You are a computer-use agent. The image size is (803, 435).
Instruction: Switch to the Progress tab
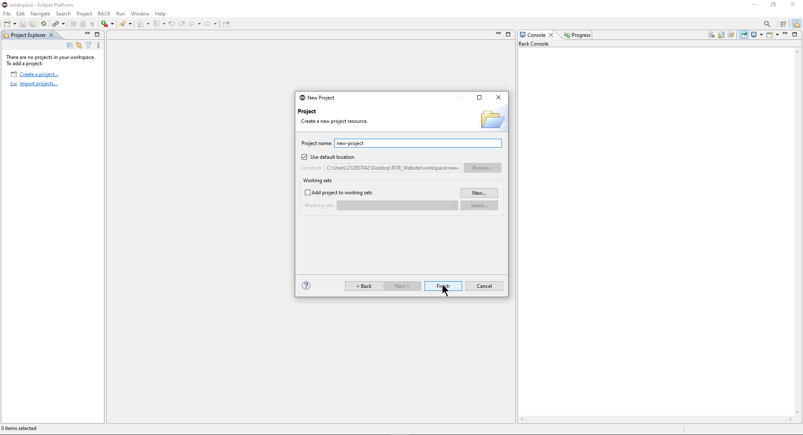(x=577, y=35)
